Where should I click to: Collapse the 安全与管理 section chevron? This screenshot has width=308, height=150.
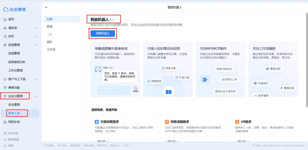[36, 96]
